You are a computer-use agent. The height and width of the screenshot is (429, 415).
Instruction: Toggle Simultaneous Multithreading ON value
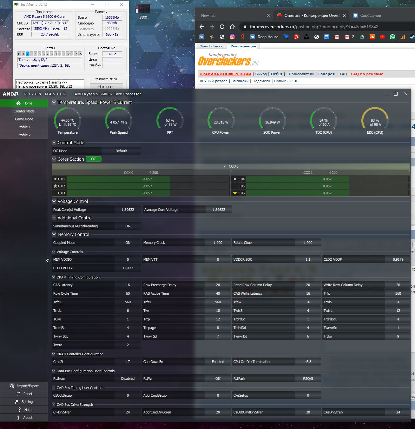tap(128, 226)
